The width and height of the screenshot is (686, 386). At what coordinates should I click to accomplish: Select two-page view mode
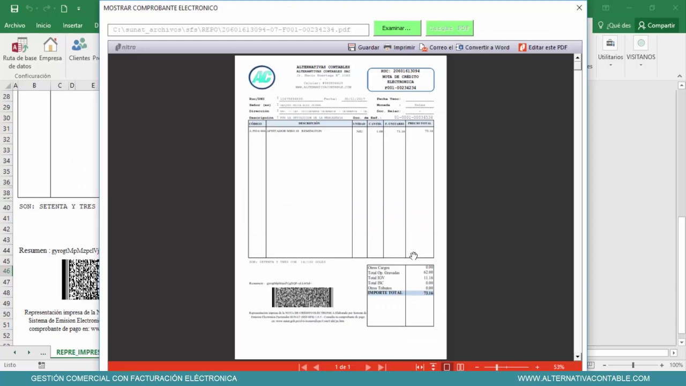pos(460,367)
